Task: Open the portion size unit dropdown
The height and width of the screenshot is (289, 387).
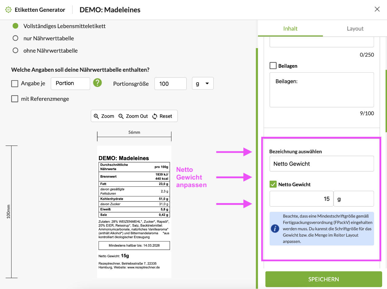Action: tap(203, 84)
